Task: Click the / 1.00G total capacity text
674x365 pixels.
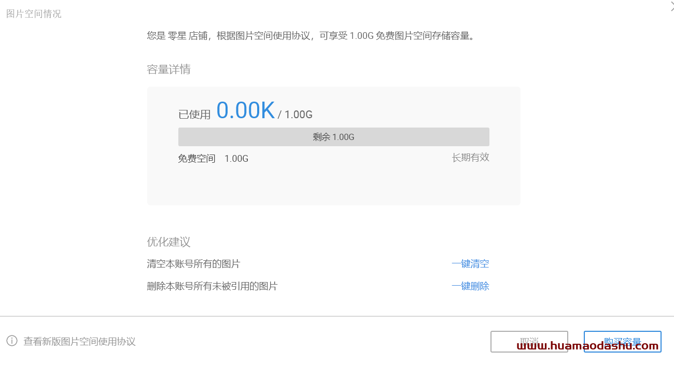Action: pos(295,115)
